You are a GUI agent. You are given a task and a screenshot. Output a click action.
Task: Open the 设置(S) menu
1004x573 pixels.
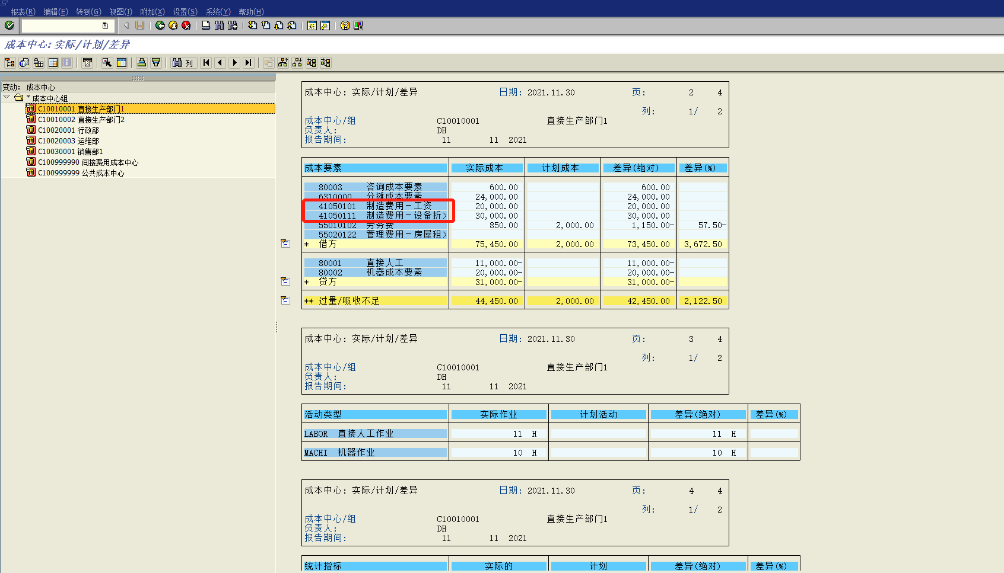click(x=185, y=12)
